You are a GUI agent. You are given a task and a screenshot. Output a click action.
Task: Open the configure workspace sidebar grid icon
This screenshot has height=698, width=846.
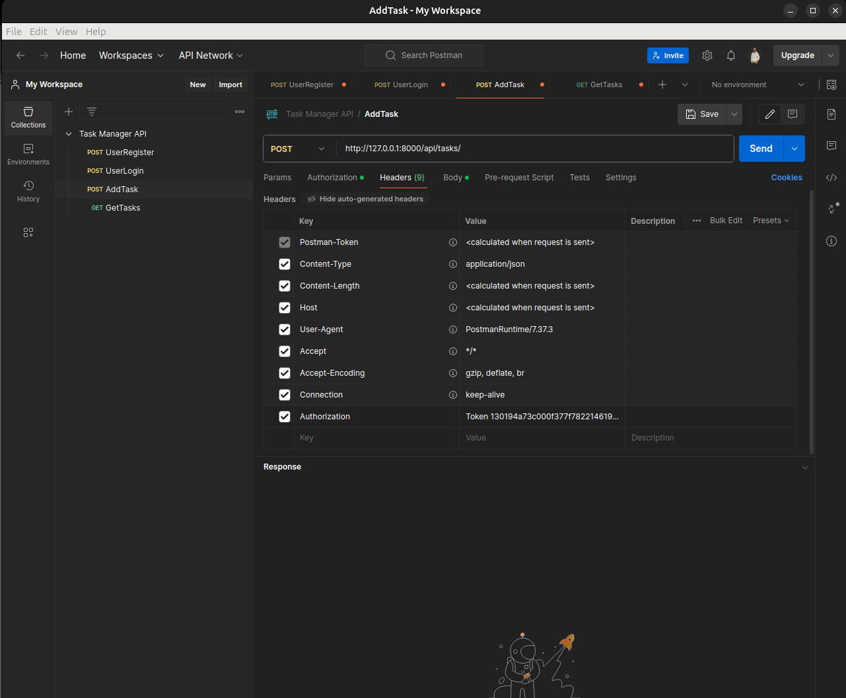pyautogui.click(x=28, y=232)
